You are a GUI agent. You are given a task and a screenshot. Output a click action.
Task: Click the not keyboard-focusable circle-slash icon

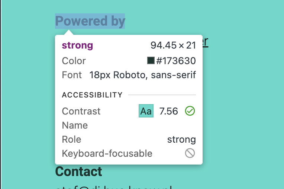190,153
